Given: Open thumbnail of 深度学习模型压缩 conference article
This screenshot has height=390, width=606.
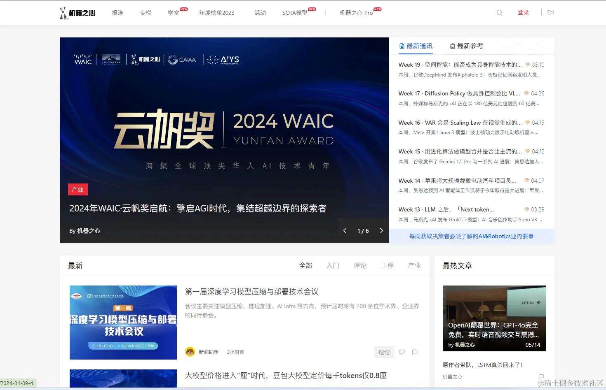Looking at the screenshot, I should (x=123, y=323).
